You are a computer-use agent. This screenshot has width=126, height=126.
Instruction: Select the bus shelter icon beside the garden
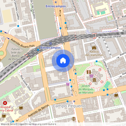click(x=75, y=70)
